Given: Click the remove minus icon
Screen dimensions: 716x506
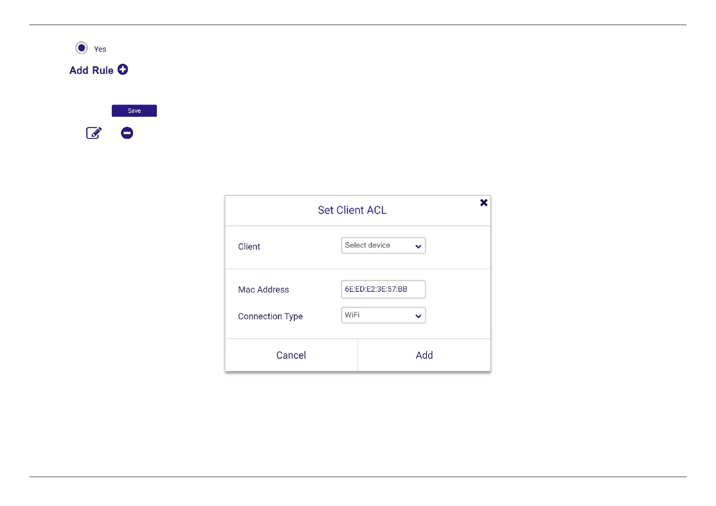Looking at the screenshot, I should tap(127, 133).
